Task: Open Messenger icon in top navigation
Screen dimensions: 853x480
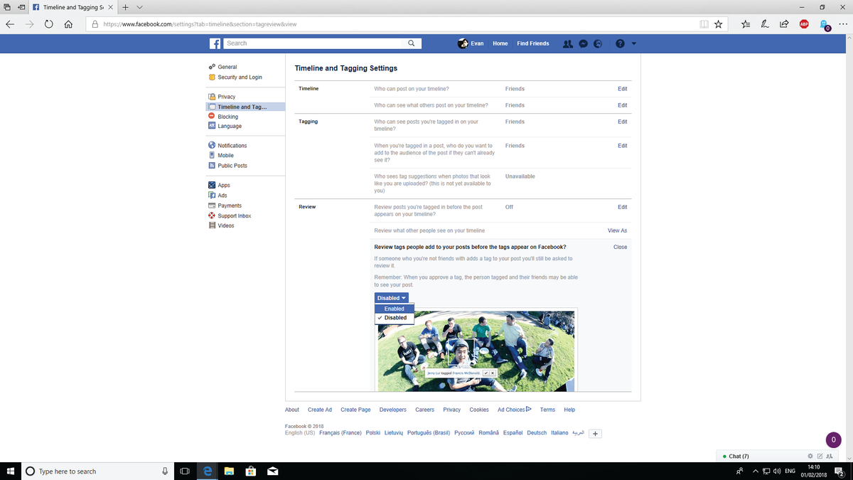Action: (583, 43)
